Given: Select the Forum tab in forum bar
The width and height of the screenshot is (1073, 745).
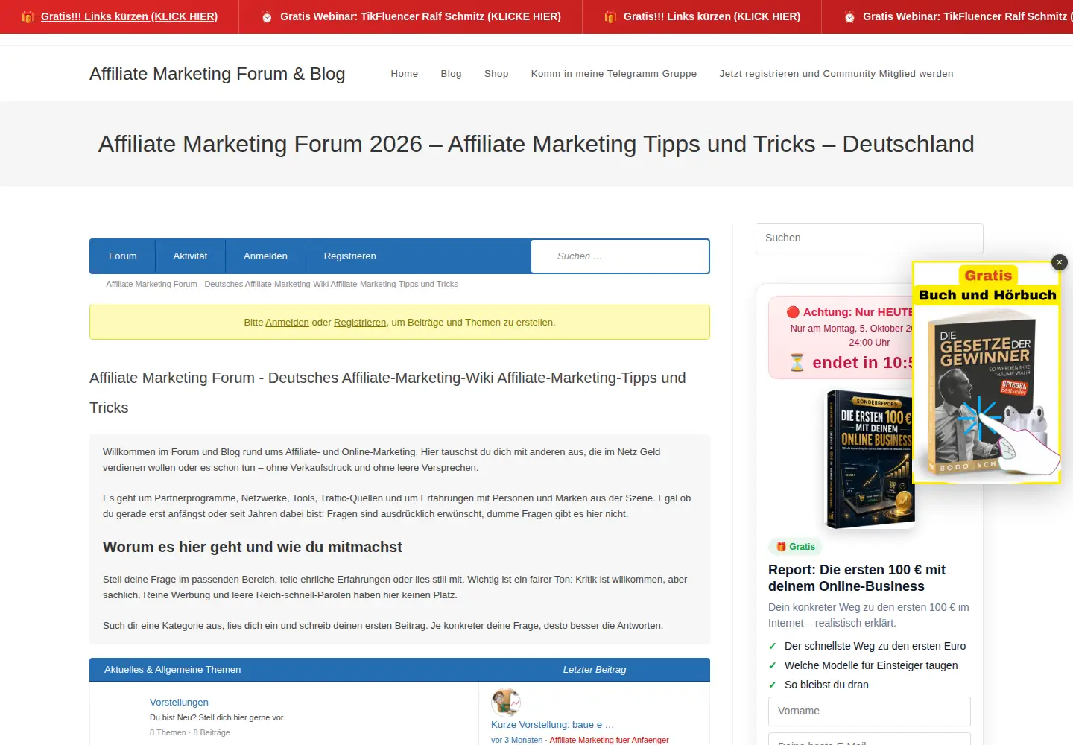Looking at the screenshot, I should (123, 256).
